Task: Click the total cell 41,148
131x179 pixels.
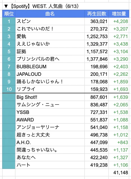Action: [119, 172]
